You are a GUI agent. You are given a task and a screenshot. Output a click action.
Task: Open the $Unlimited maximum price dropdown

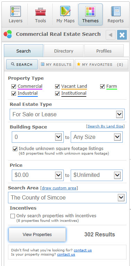[x=97, y=175]
